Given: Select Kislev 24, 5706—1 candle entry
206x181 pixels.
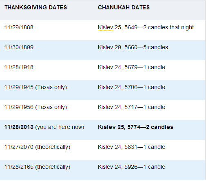Looking at the screenshot, I should [131, 87].
